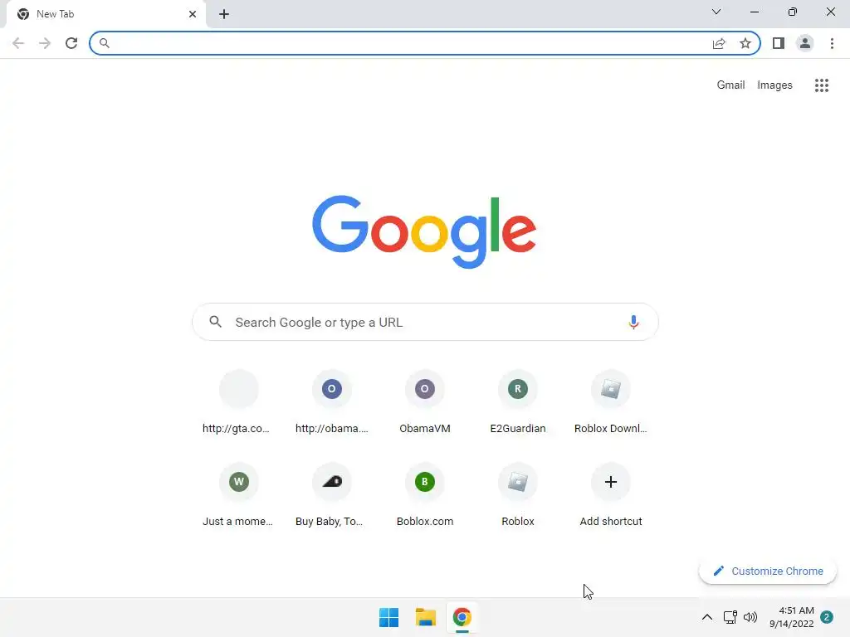Image resolution: width=850 pixels, height=637 pixels.
Task: Start voice search with the microphone
Action: (x=633, y=323)
